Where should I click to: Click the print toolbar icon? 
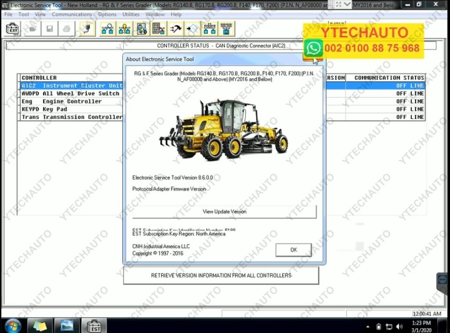(x=67, y=29)
